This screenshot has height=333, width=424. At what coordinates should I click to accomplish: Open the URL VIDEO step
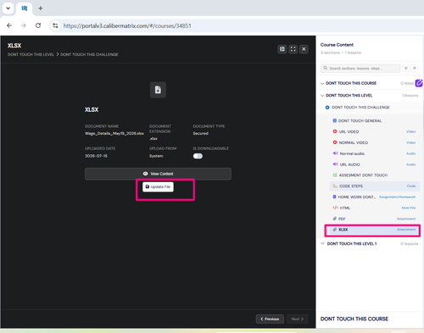[375, 131]
